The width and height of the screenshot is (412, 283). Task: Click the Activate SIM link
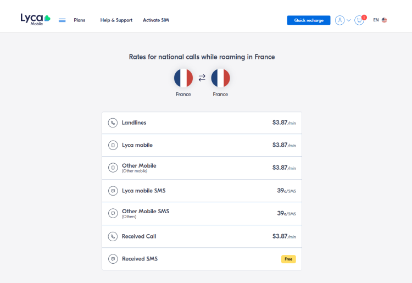(x=156, y=20)
